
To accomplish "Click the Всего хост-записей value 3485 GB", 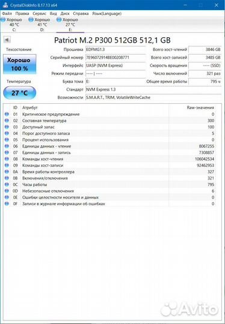I will click(205, 58).
